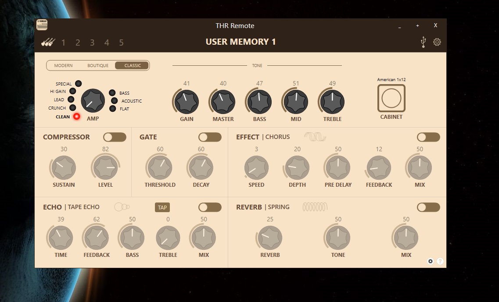
Task: Select the Crunch amp type
Action: 72,108
